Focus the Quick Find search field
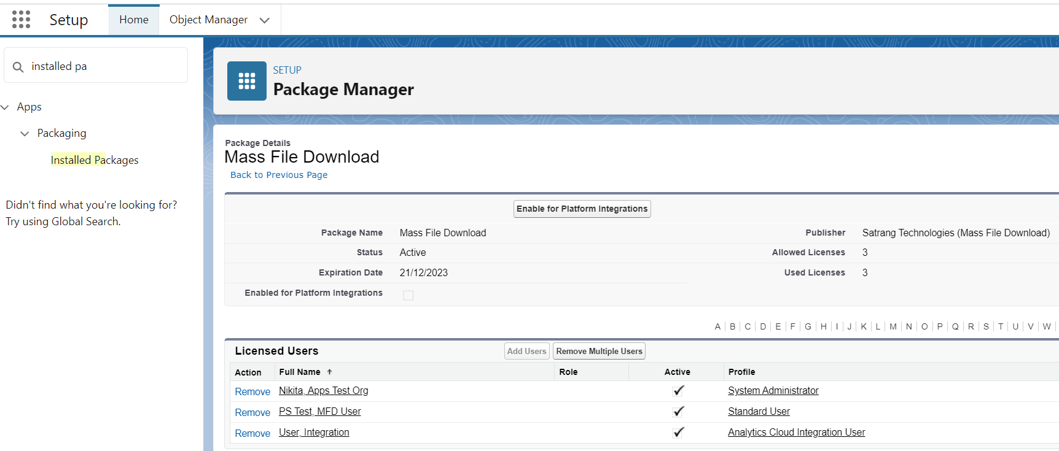The image size is (1059, 451). [96, 66]
